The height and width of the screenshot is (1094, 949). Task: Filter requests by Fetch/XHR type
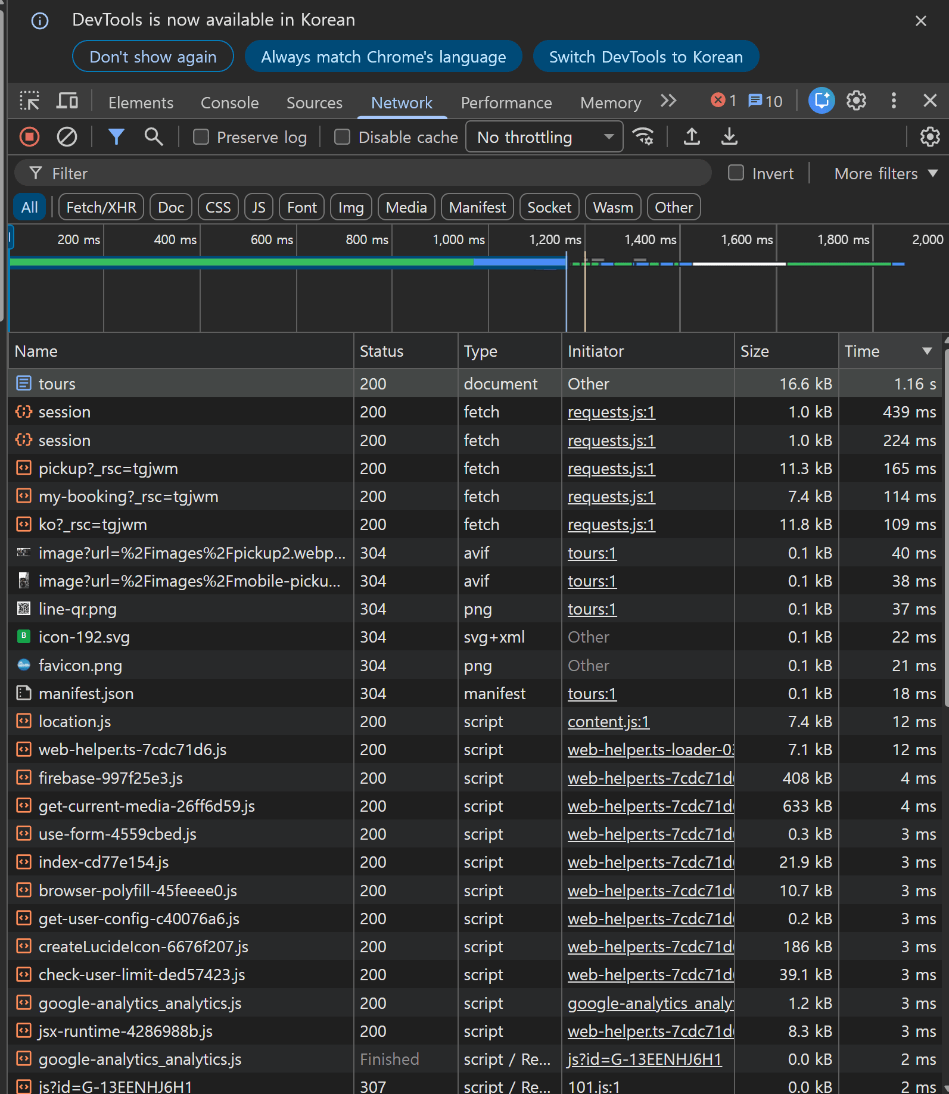tap(101, 208)
